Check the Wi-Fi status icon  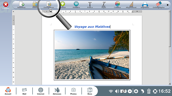111,91
